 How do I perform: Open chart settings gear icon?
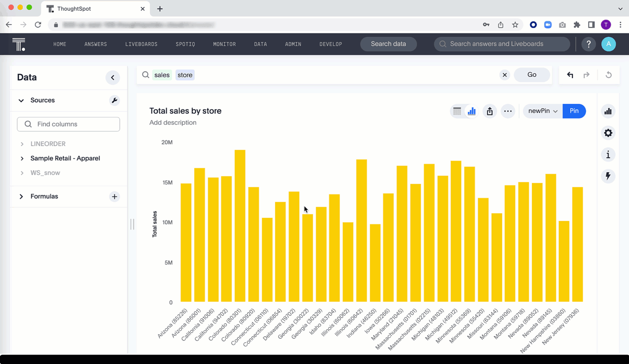click(608, 133)
